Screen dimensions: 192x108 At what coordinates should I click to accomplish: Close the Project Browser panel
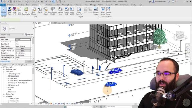(x=33, y=65)
